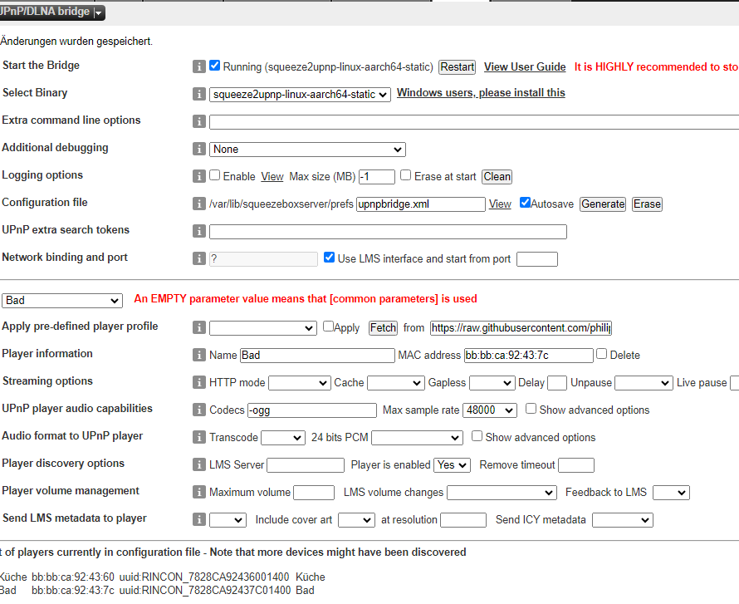
Task: Click info icon beside Configuration file
Action: click(199, 204)
